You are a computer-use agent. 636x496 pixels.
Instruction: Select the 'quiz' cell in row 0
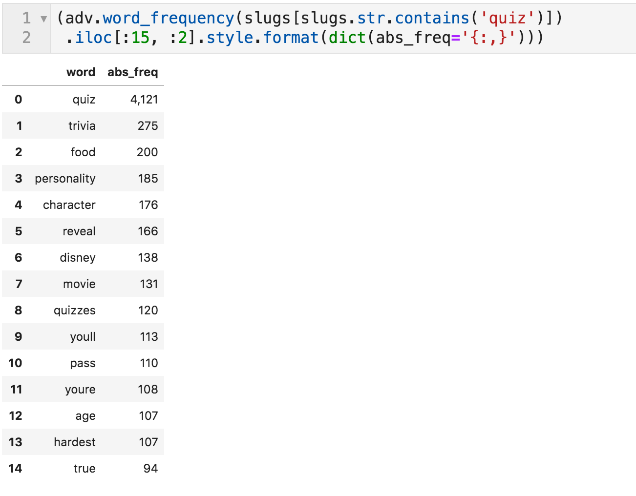pos(84,100)
